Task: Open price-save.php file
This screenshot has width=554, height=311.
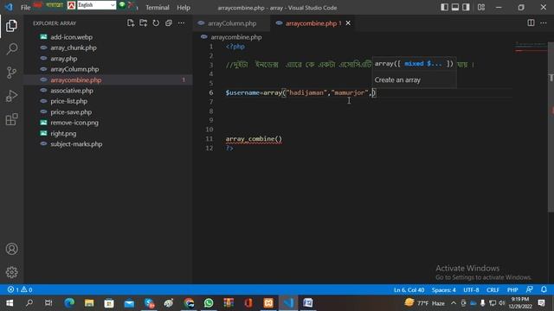Action: coord(71,112)
